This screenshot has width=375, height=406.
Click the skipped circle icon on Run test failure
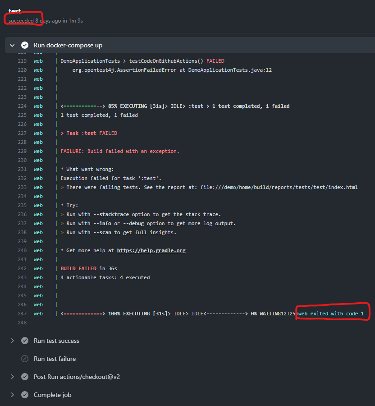25,359
